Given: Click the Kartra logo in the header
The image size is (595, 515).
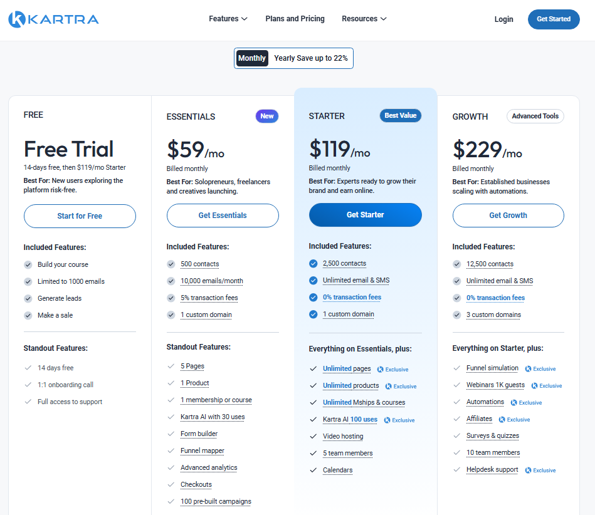Looking at the screenshot, I should 53,19.
